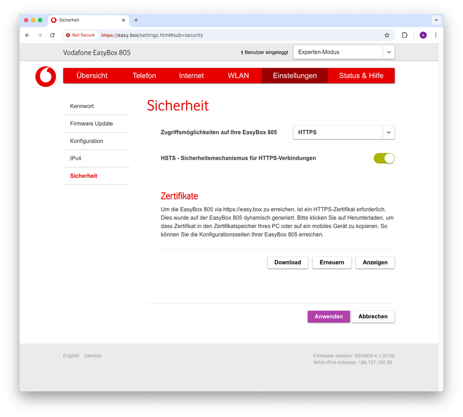Image resolution: width=463 pixels, height=417 pixels.
Task: Go to the IPv4 sidebar entry
Action: (x=96, y=158)
